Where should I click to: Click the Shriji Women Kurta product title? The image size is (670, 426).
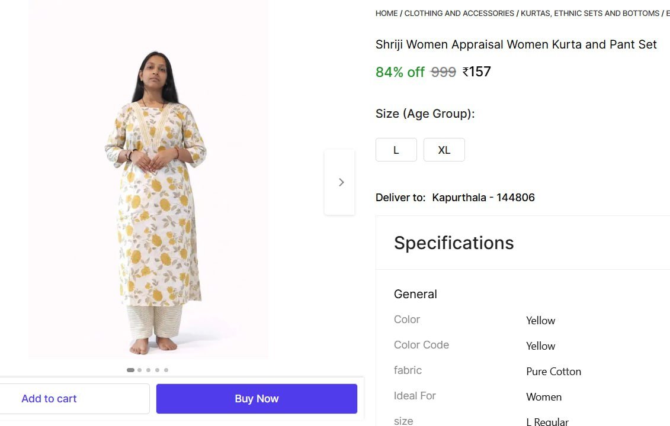516,44
